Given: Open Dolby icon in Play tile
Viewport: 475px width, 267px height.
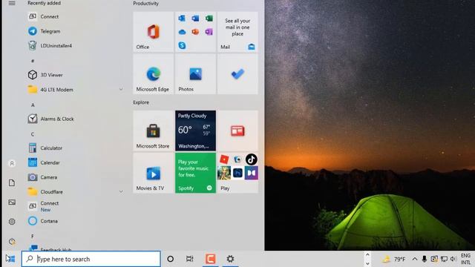Looking at the screenshot, I should point(252,173).
